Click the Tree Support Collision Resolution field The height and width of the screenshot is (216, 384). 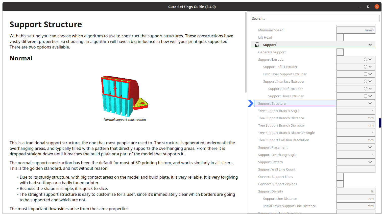click(x=356, y=140)
